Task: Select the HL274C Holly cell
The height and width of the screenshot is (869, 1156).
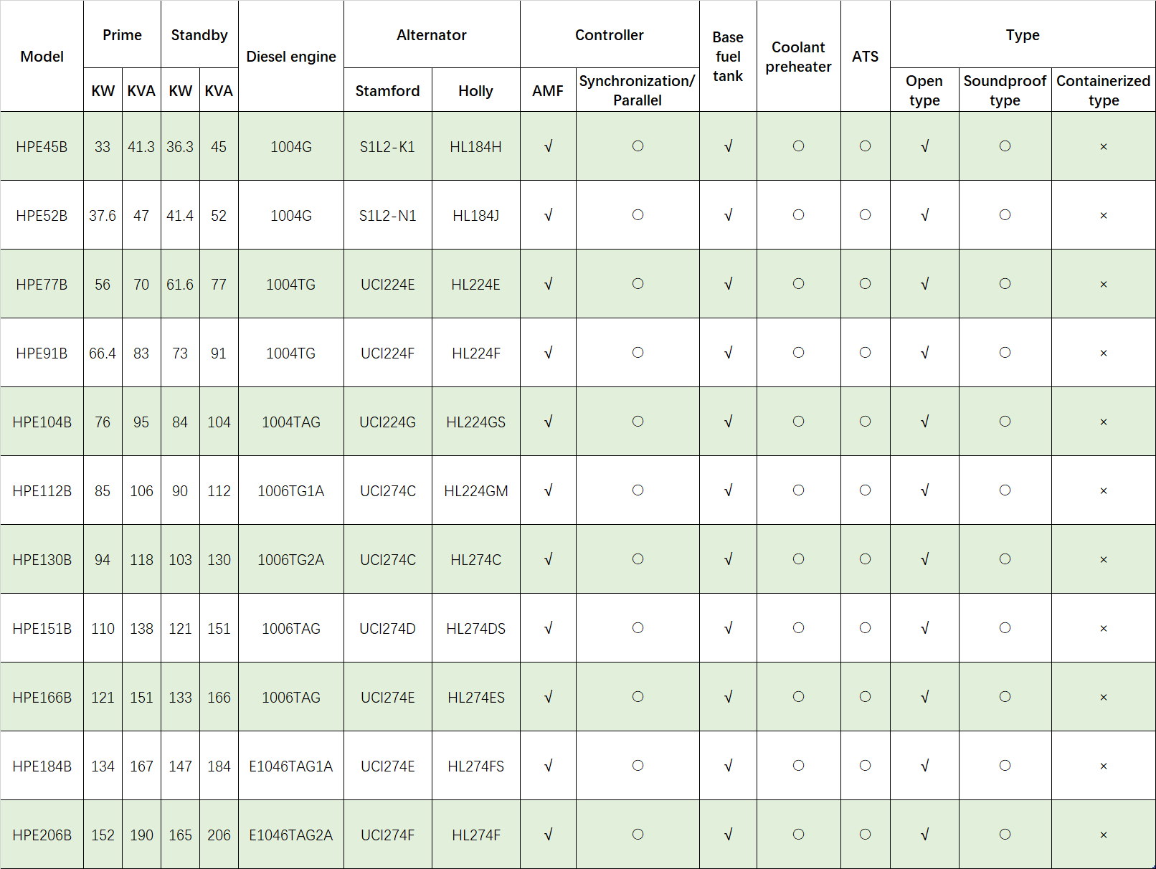Action: tap(476, 559)
